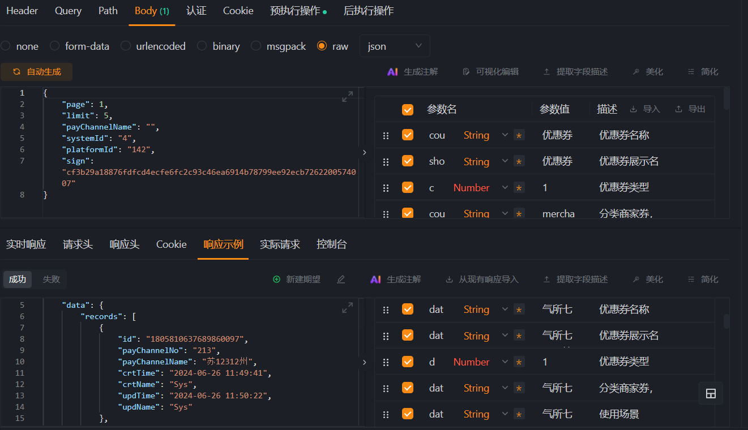Viewport: 748px width, 430px height.
Task: Click 美化 in the request body toolbar
Action: click(x=648, y=72)
